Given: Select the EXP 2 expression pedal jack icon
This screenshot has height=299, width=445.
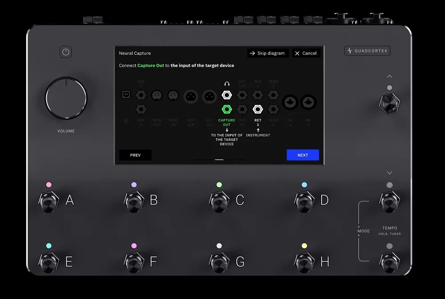Looking at the screenshot, I should (x=140, y=95).
